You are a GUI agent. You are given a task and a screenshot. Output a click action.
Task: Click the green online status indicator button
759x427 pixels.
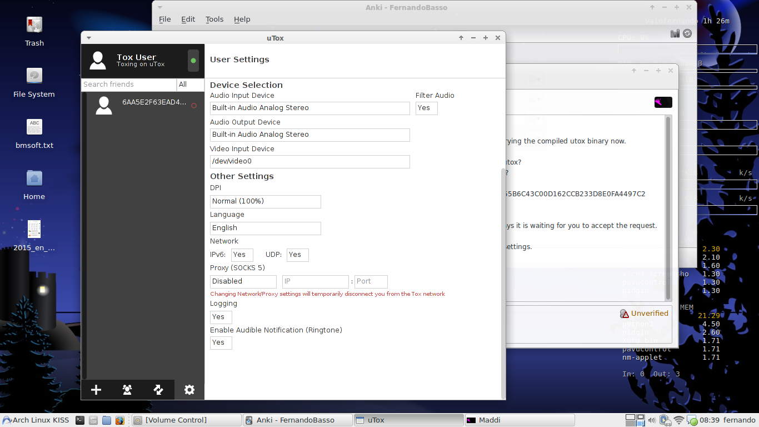coord(193,61)
